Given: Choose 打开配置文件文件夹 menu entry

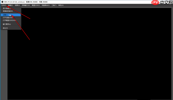Looking at the screenshot, I should coord(11,20).
